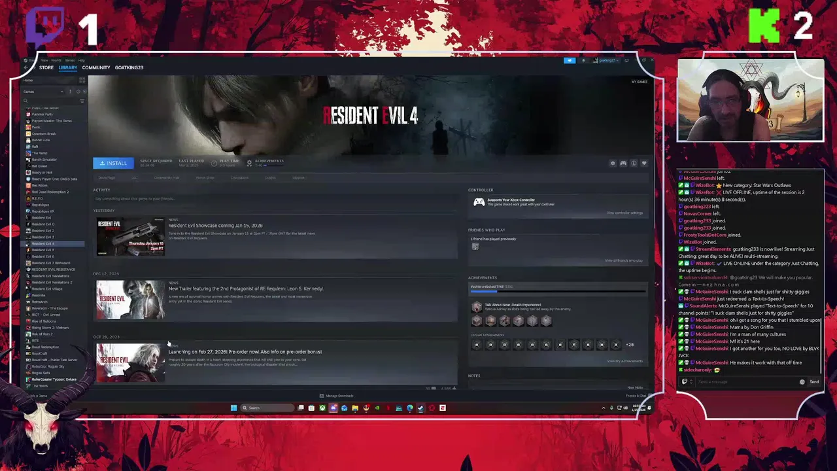
Task: Switch to collections grid view icon
Action: 82,80
